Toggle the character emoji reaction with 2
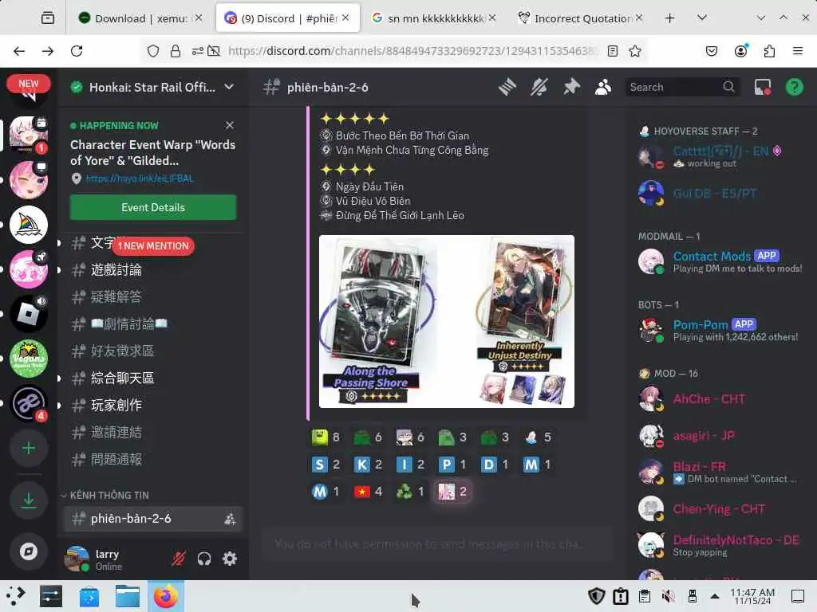Screen dimensions: 817x612 click(453, 491)
